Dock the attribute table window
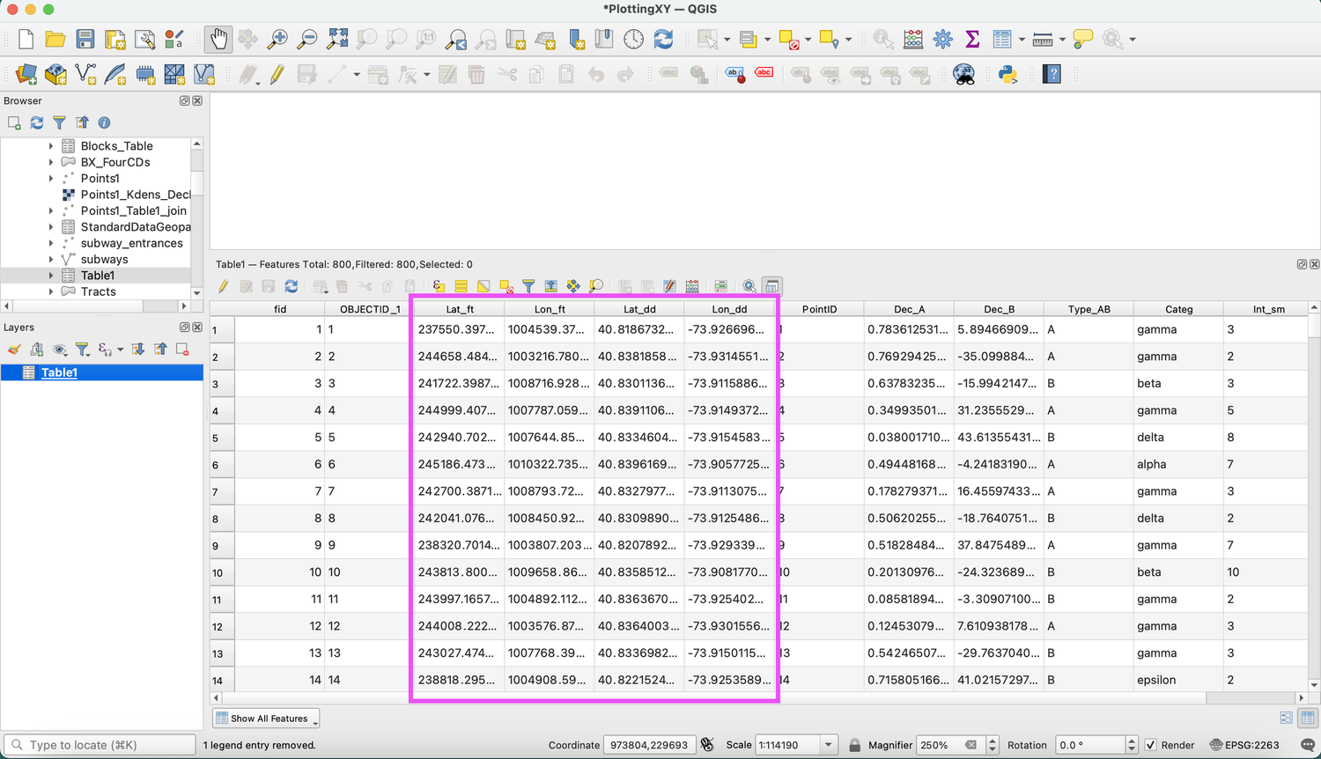The width and height of the screenshot is (1321, 759). coord(772,286)
